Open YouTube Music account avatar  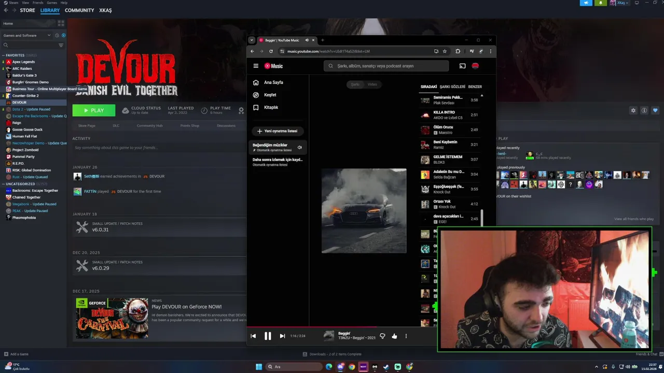click(x=475, y=66)
